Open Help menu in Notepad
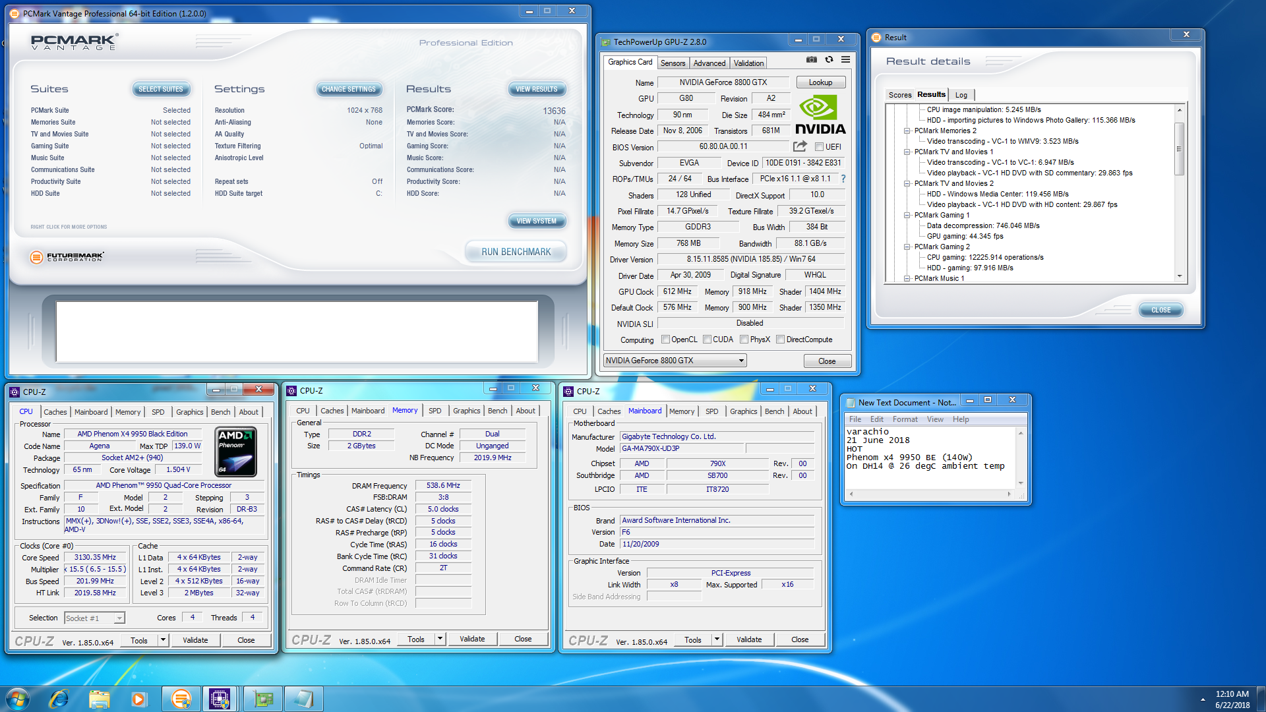 pyautogui.click(x=961, y=419)
